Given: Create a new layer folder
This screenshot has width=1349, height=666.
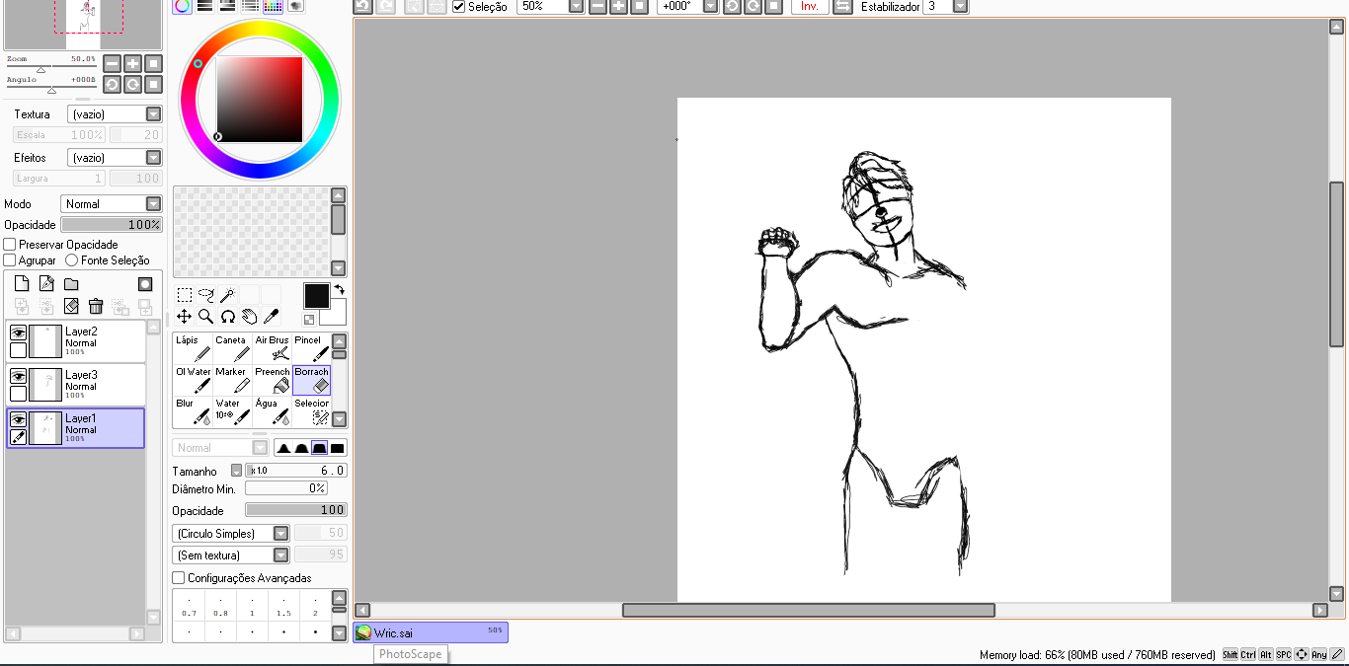Looking at the screenshot, I should click(71, 284).
